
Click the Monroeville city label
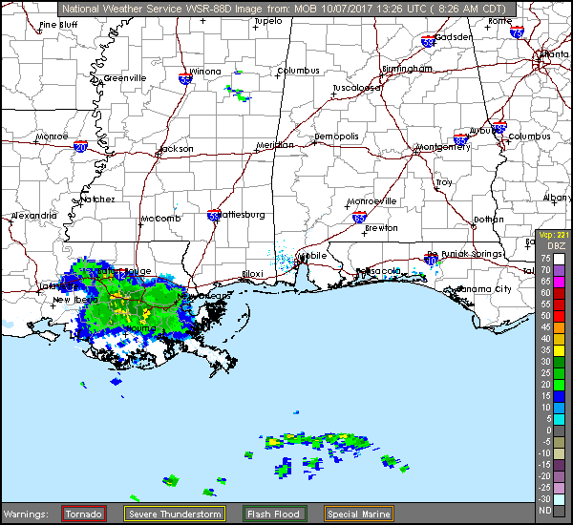pyautogui.click(x=372, y=201)
